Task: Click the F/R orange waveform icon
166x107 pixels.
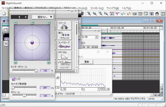Action: tap(129, 14)
